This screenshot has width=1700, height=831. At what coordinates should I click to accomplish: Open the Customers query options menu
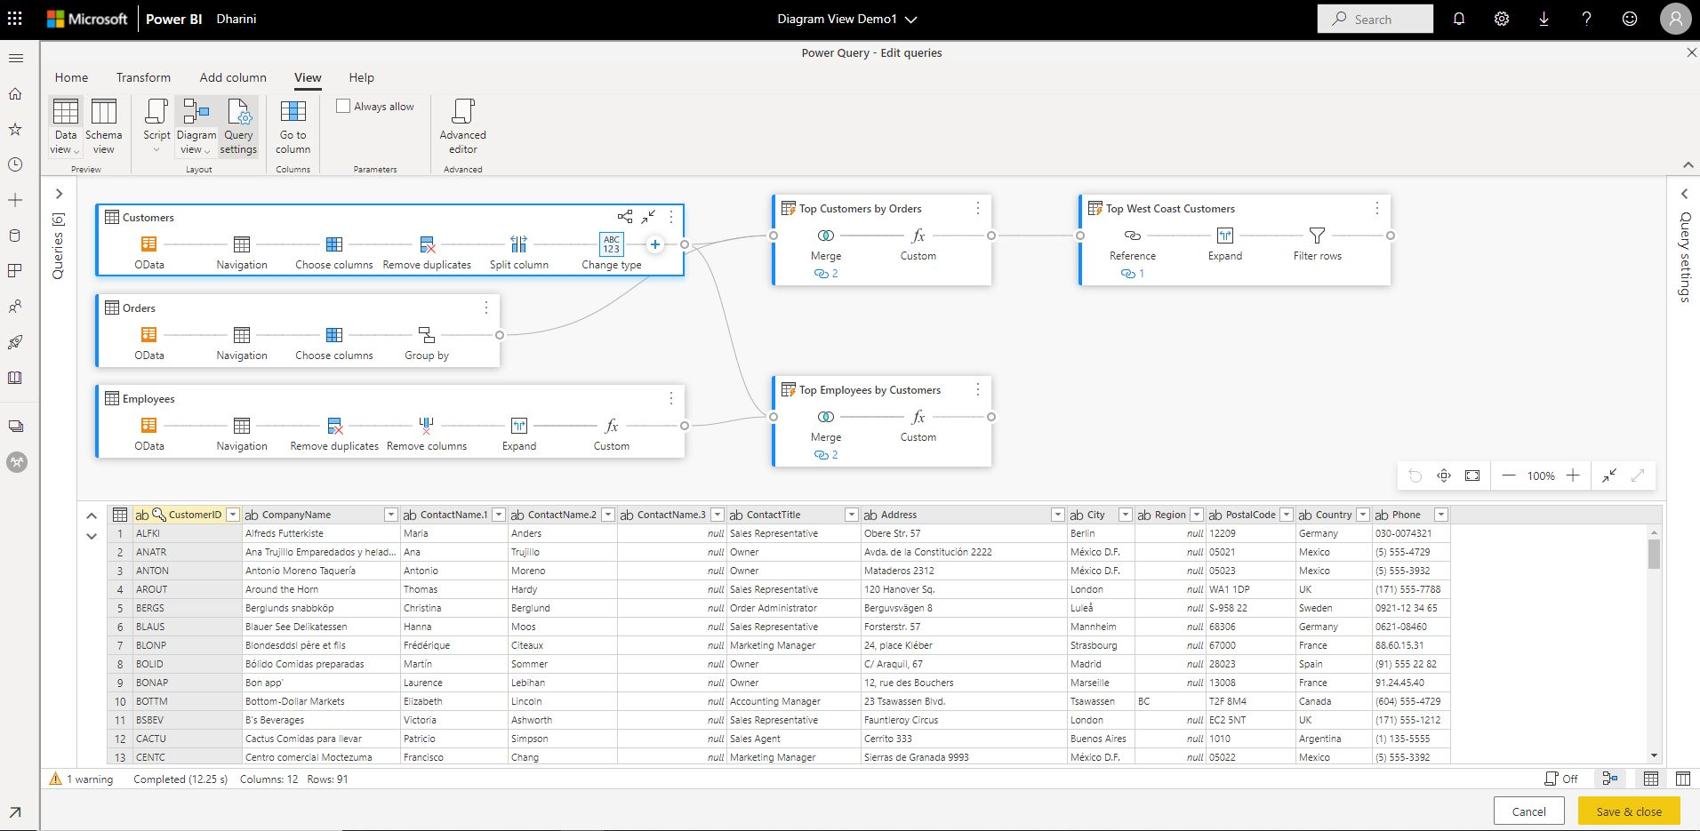point(671,217)
